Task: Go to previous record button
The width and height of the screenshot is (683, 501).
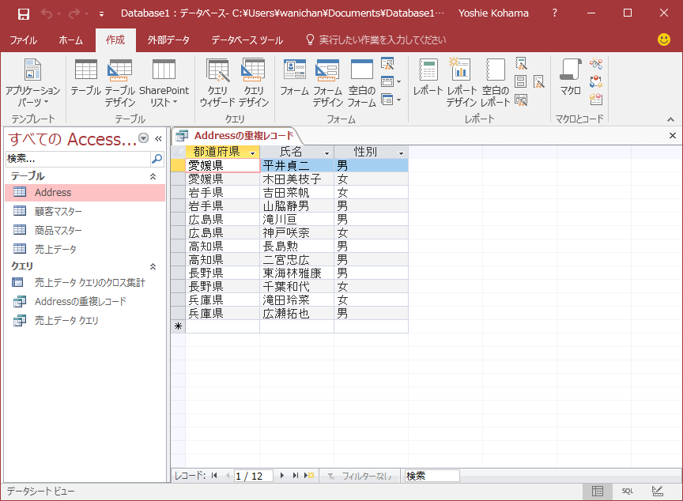Action: pyautogui.click(x=228, y=476)
